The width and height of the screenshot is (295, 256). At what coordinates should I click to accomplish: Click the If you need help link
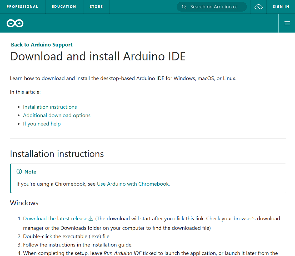[42, 124]
